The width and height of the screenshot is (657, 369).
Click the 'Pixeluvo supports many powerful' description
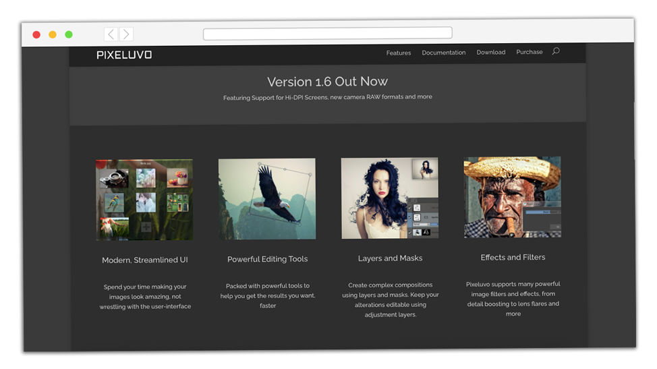[x=513, y=299]
